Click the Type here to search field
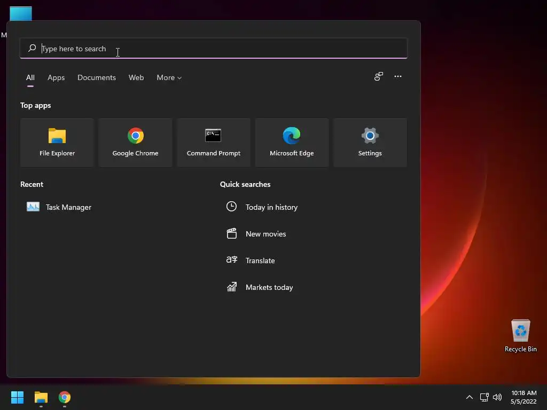547x410 pixels. [214, 48]
